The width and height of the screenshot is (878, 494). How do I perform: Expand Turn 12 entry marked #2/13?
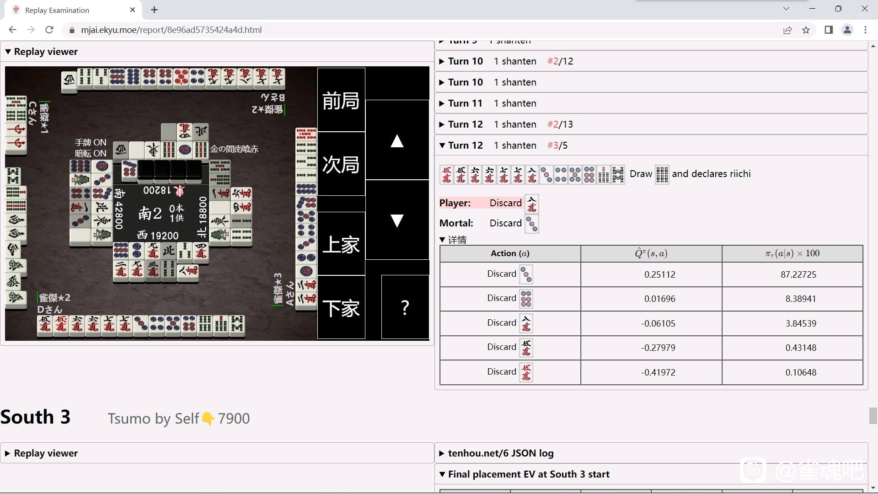[x=651, y=124]
